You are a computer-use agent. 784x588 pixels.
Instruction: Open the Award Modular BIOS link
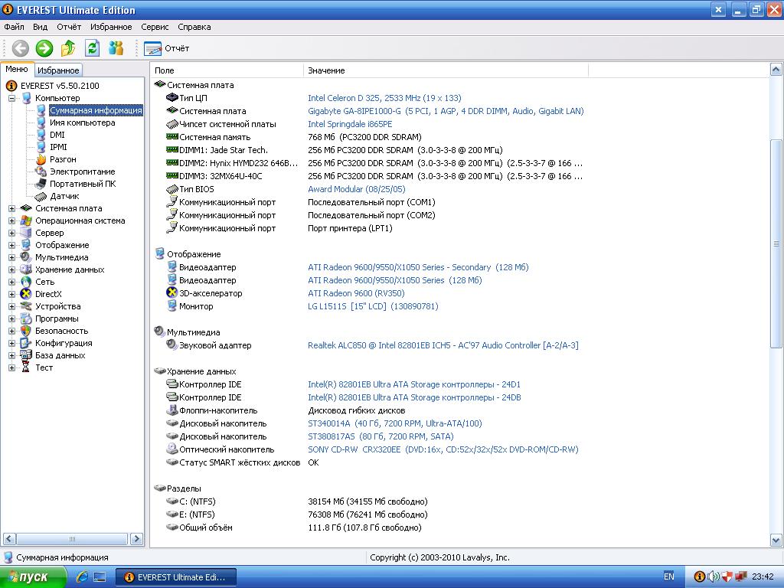357,189
